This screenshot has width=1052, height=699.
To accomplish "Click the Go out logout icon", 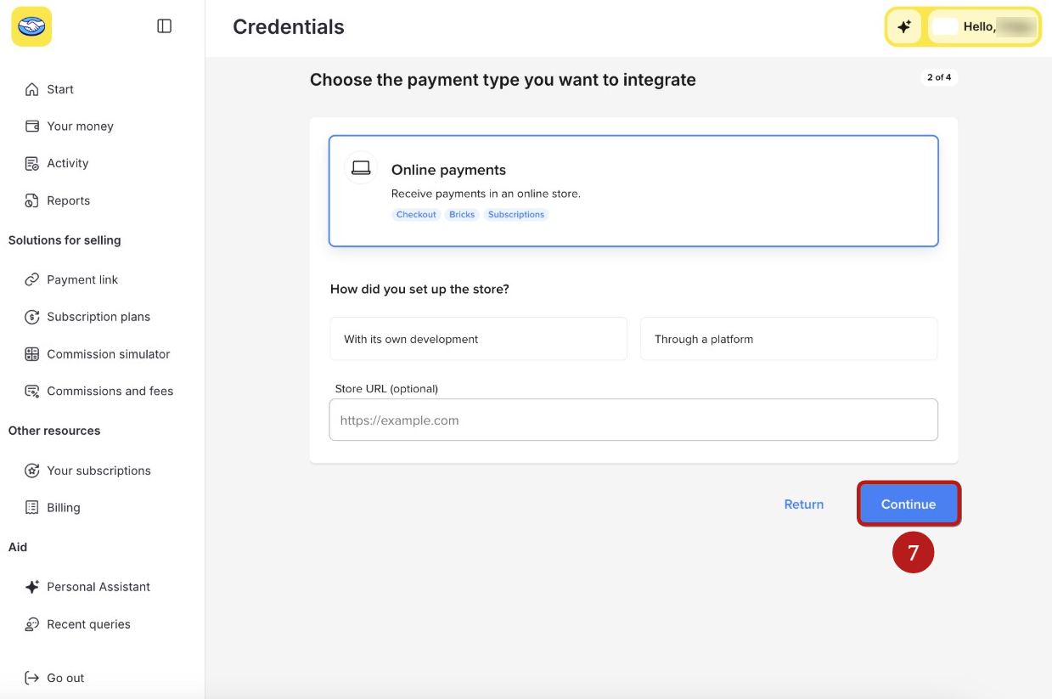I will (32, 678).
